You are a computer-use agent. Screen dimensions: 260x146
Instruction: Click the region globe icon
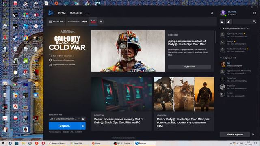[83, 119]
